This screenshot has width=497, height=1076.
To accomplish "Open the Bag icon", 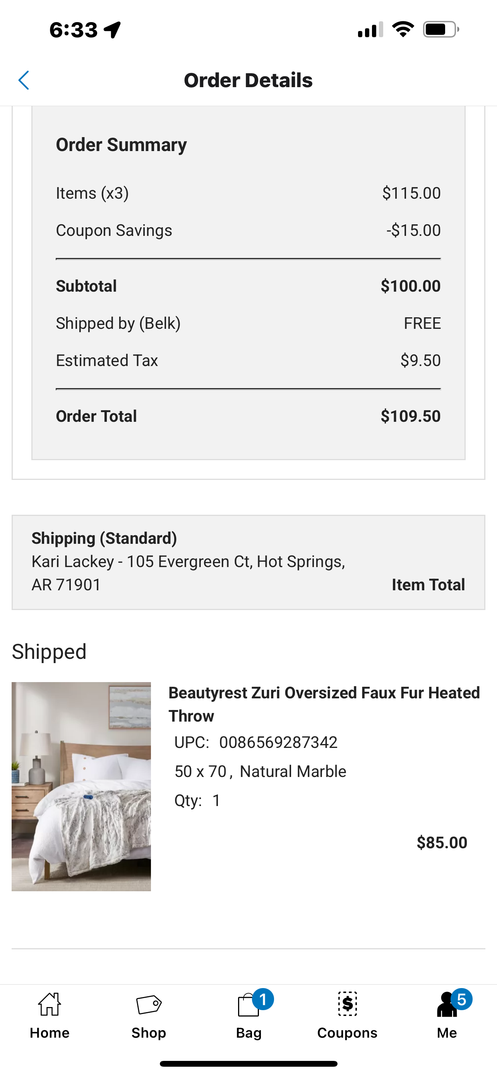I will point(248,1005).
